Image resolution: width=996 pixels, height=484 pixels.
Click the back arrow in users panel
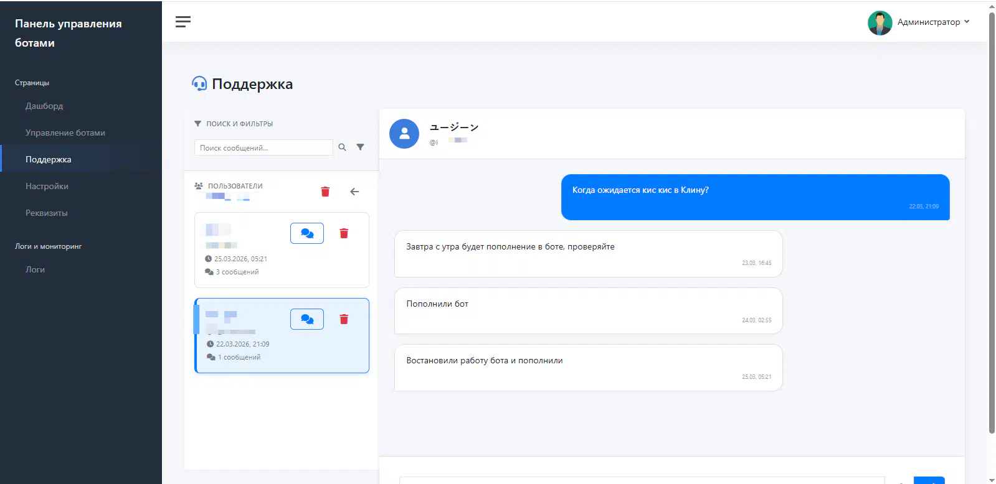click(x=354, y=192)
